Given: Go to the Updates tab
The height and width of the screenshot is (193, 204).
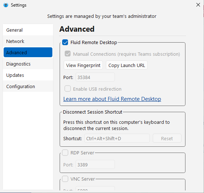Looking at the screenshot, I should pyautogui.click(x=28, y=75).
